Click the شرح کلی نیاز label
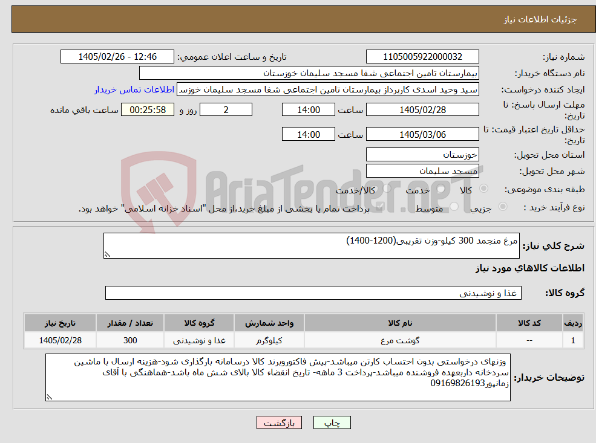Image resolution: width=596 pixels, height=443 pixels. tap(554, 246)
